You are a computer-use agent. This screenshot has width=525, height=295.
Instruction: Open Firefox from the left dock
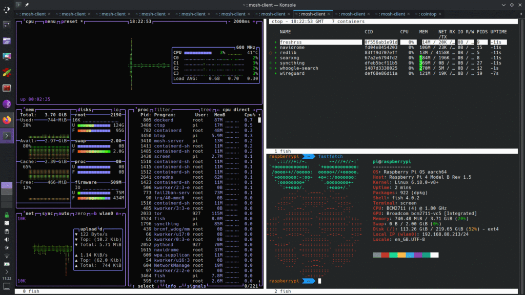click(x=7, y=120)
